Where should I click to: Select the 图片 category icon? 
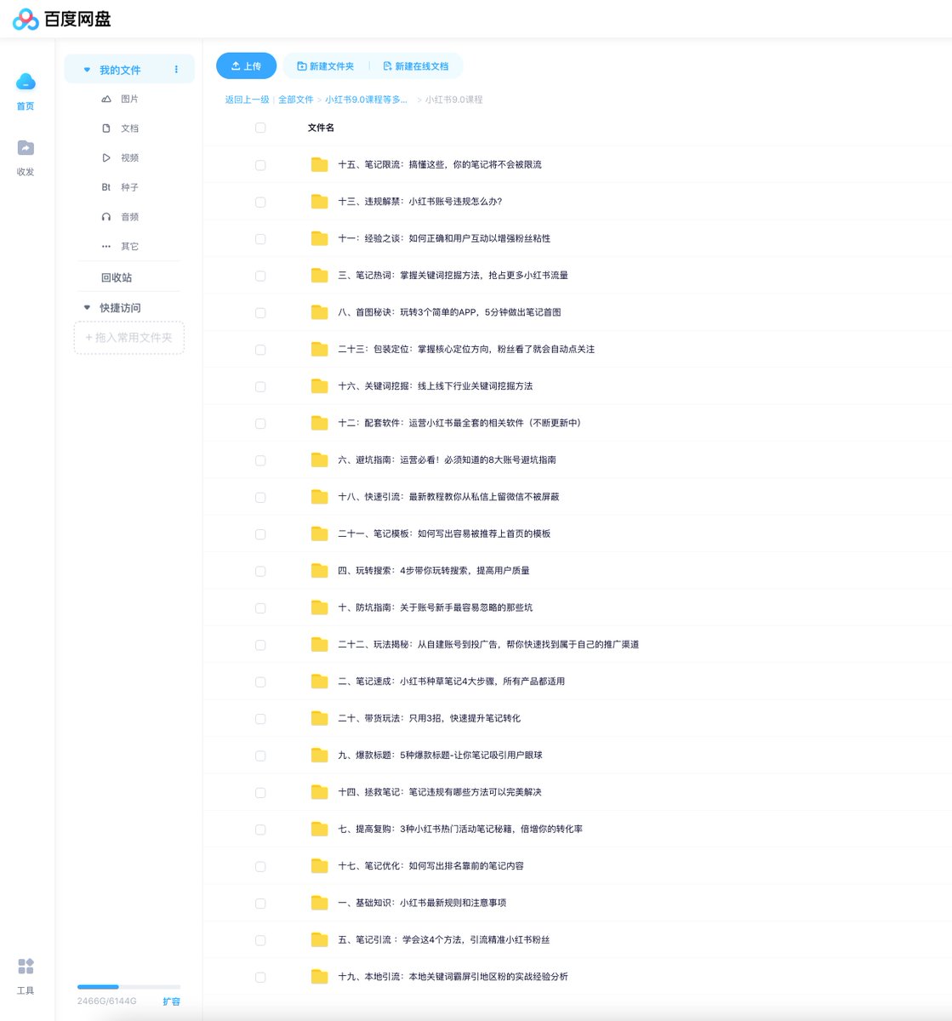tap(106, 100)
